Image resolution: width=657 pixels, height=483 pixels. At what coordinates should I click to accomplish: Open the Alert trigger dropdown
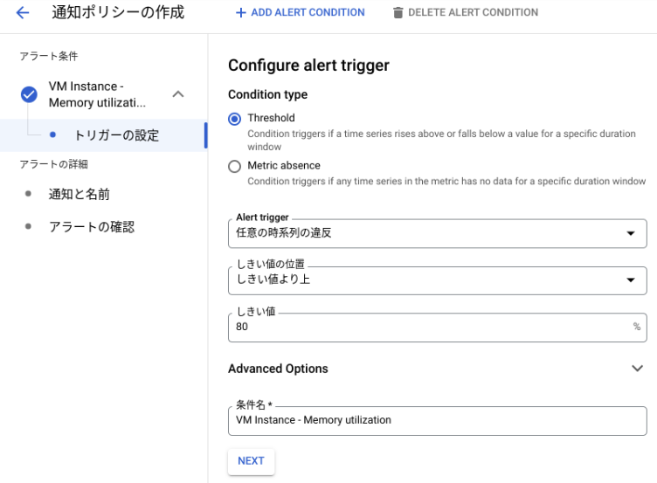click(437, 233)
